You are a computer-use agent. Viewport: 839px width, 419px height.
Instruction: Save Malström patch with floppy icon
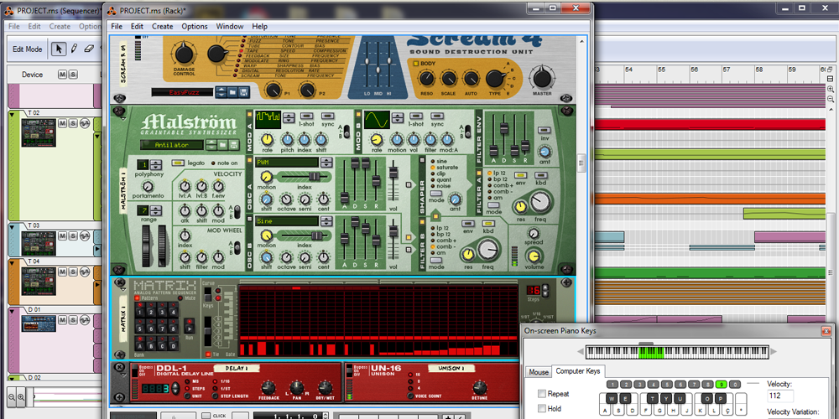(234, 145)
